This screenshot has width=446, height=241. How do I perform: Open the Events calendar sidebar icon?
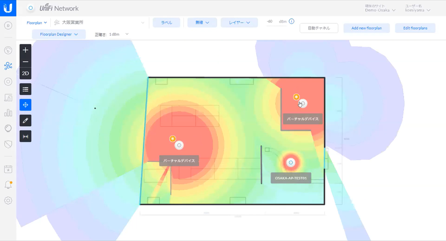point(8,169)
